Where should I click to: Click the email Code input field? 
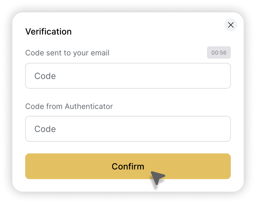click(x=128, y=76)
